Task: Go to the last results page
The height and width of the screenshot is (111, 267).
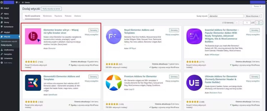Action: click(261, 23)
